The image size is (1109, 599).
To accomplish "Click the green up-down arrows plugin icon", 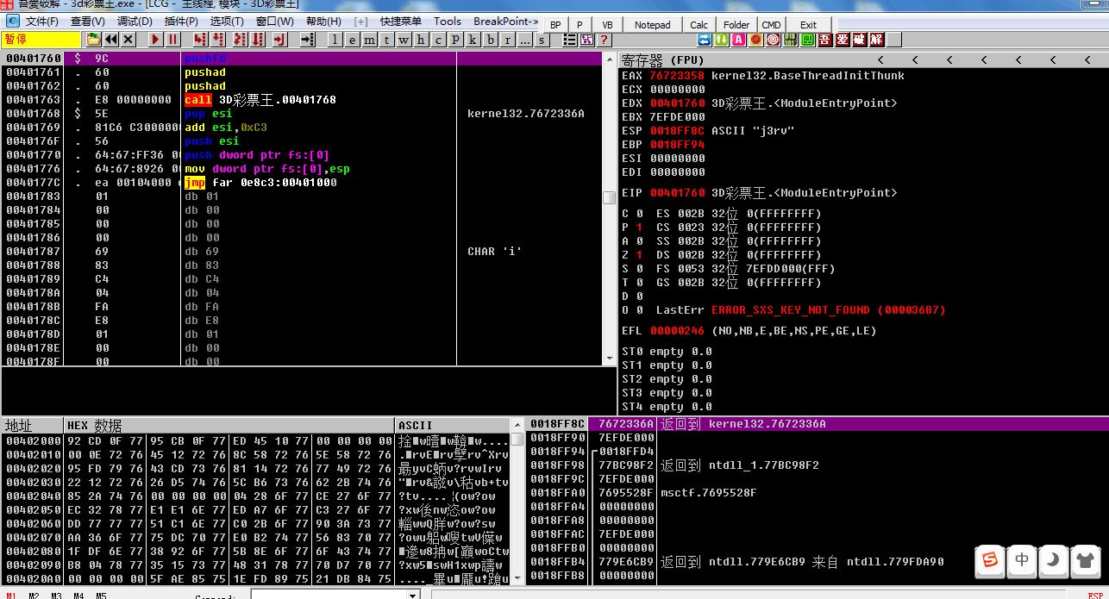I will pos(722,40).
